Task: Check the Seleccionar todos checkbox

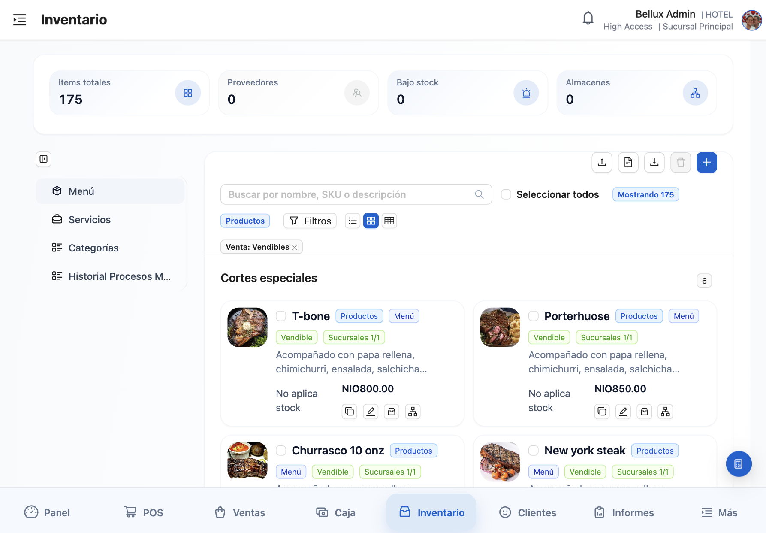Action: (x=506, y=194)
